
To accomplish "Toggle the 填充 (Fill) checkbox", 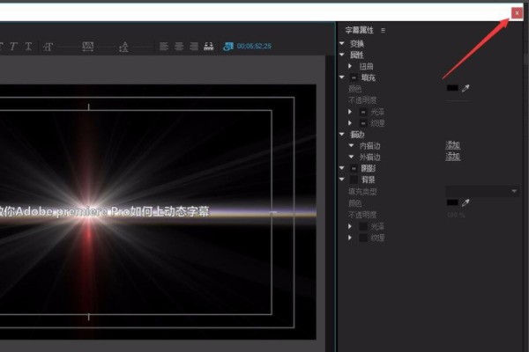I will pyautogui.click(x=354, y=77).
